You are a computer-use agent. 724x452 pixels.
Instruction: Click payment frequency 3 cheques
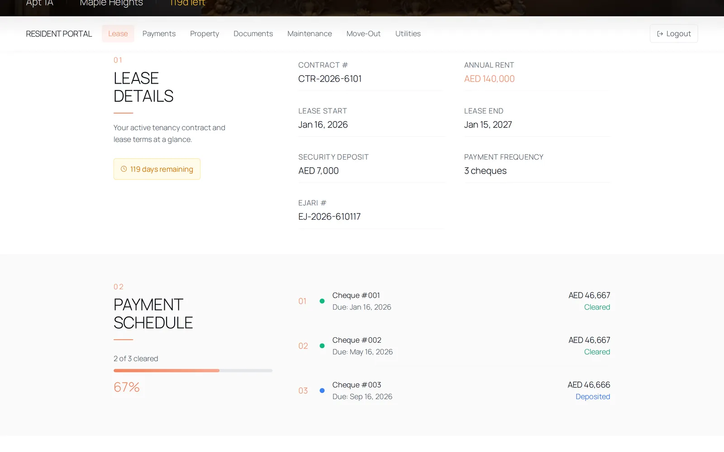pyautogui.click(x=486, y=171)
